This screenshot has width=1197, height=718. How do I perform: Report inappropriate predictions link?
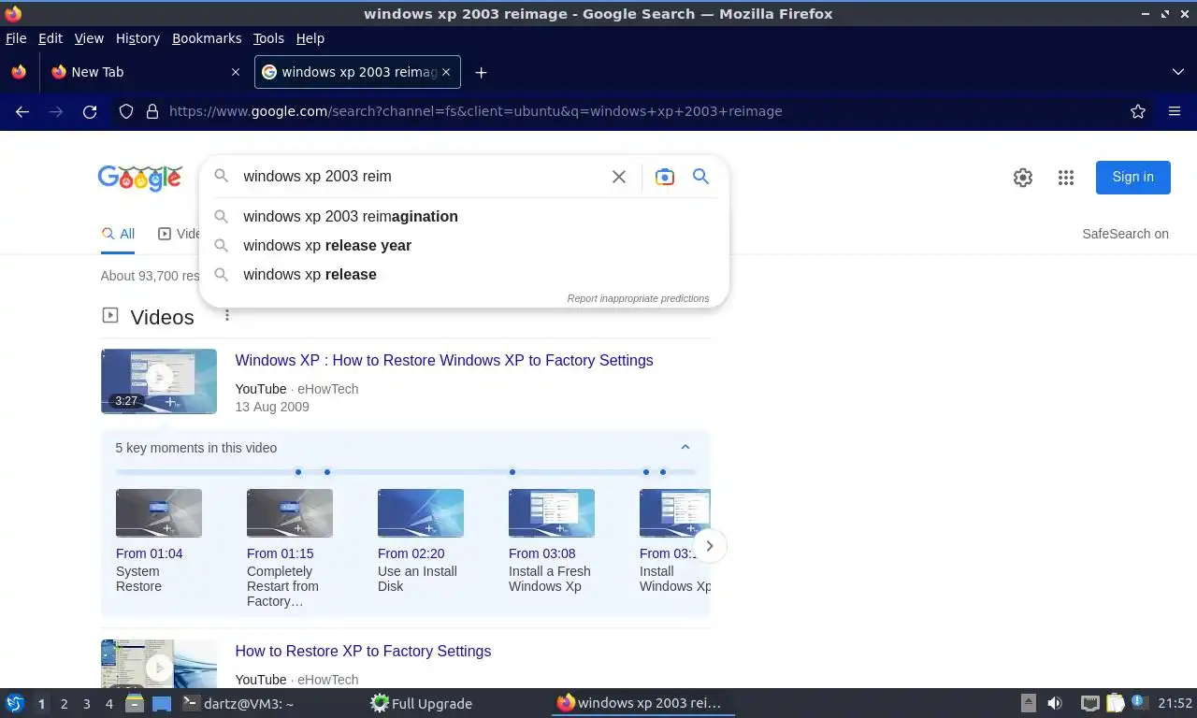638,298
